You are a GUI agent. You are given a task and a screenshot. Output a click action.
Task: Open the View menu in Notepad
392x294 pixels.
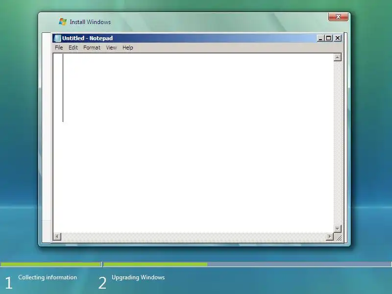pyautogui.click(x=111, y=48)
